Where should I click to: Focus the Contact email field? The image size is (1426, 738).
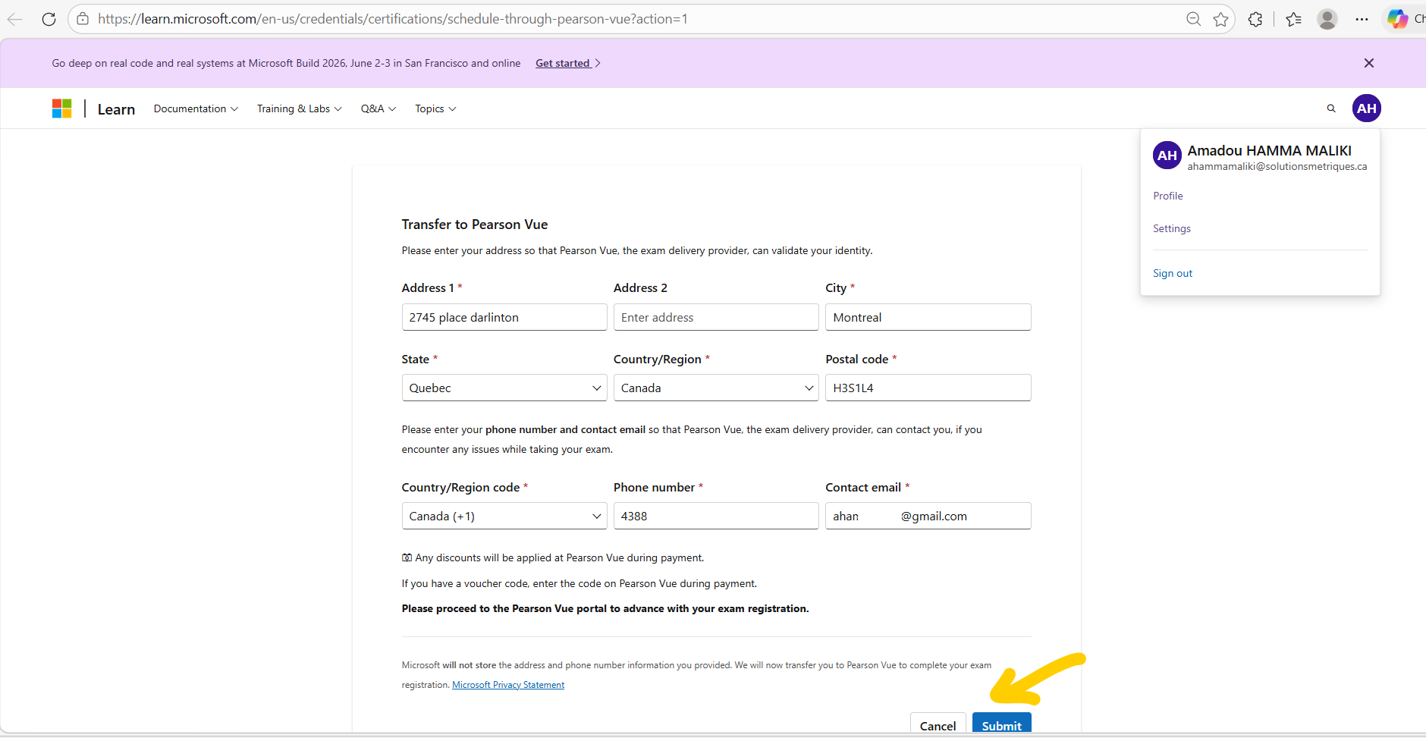[x=928, y=516]
